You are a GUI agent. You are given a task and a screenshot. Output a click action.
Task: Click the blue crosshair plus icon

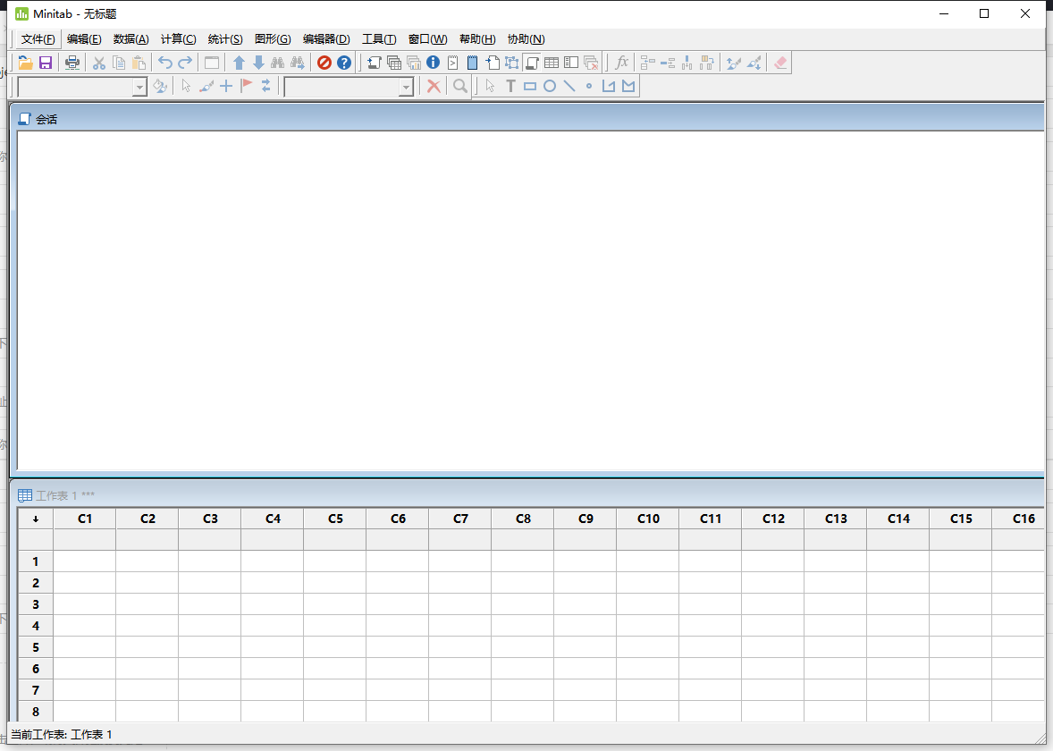coord(226,86)
